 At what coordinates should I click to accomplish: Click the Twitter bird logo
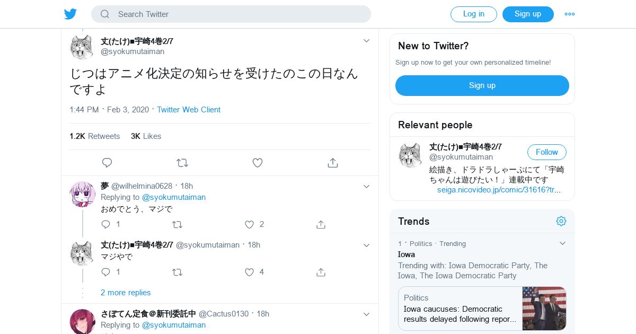pyautogui.click(x=70, y=14)
